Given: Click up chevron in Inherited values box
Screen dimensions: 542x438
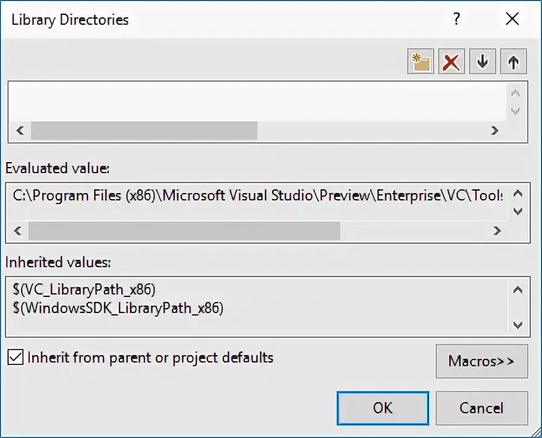Looking at the screenshot, I should (x=517, y=290).
